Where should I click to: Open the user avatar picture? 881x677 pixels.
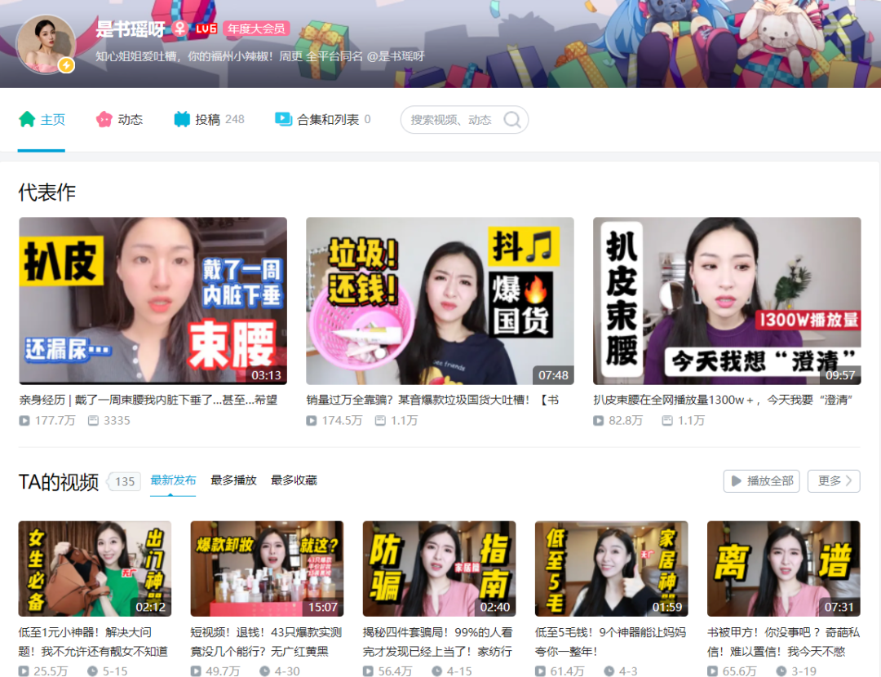pos(46,44)
